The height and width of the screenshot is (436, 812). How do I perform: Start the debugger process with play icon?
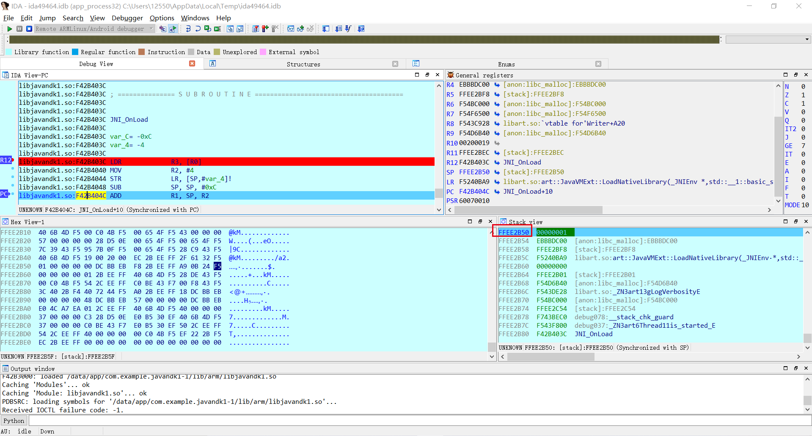10,29
